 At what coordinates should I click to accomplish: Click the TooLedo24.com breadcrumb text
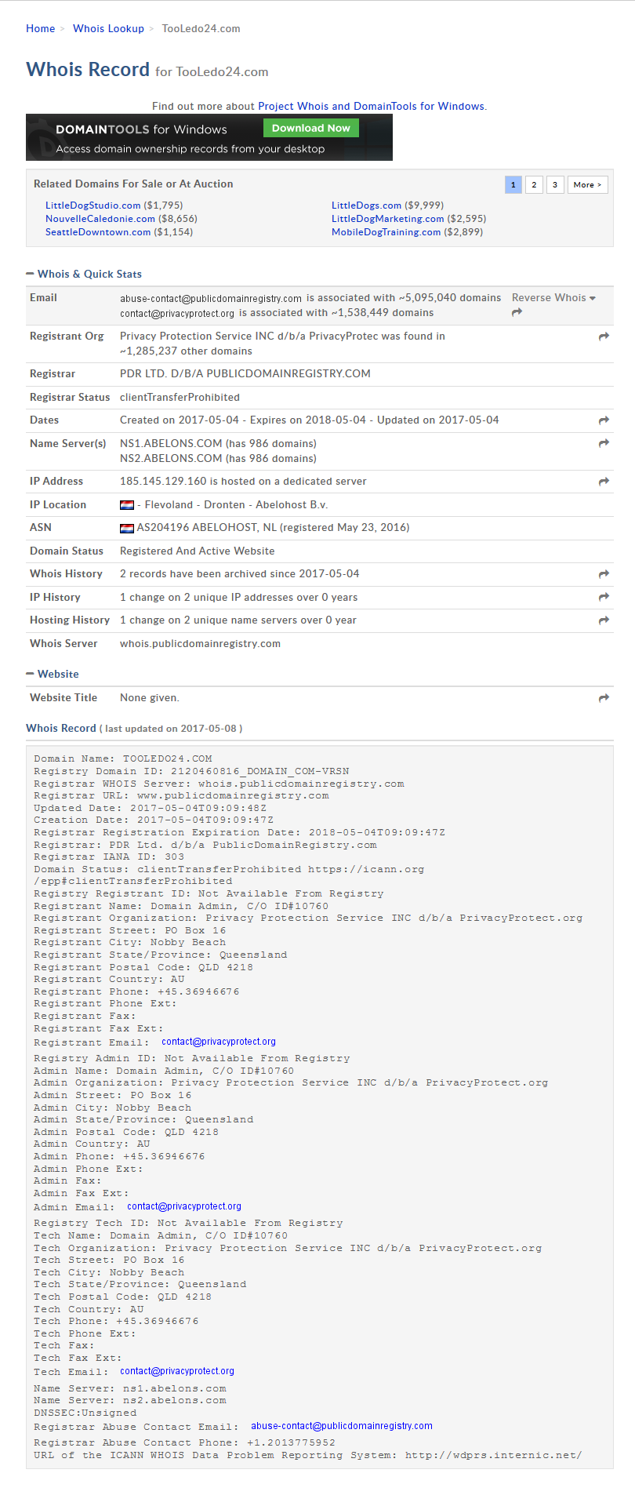[x=201, y=29]
